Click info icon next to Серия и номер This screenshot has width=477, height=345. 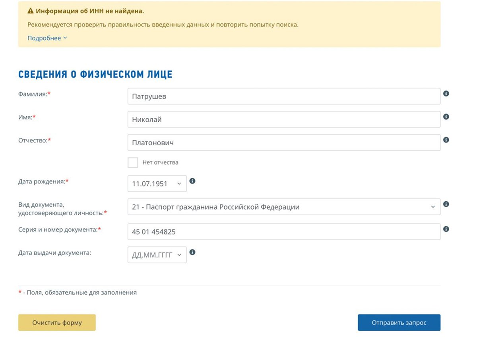(x=446, y=229)
